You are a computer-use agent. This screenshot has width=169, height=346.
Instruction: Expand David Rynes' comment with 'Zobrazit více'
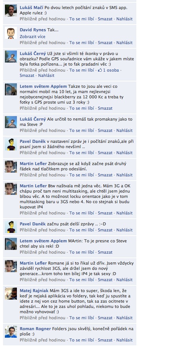pos(33,37)
